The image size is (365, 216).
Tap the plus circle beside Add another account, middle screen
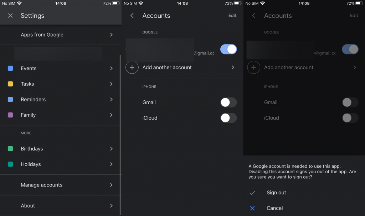pos(132,67)
